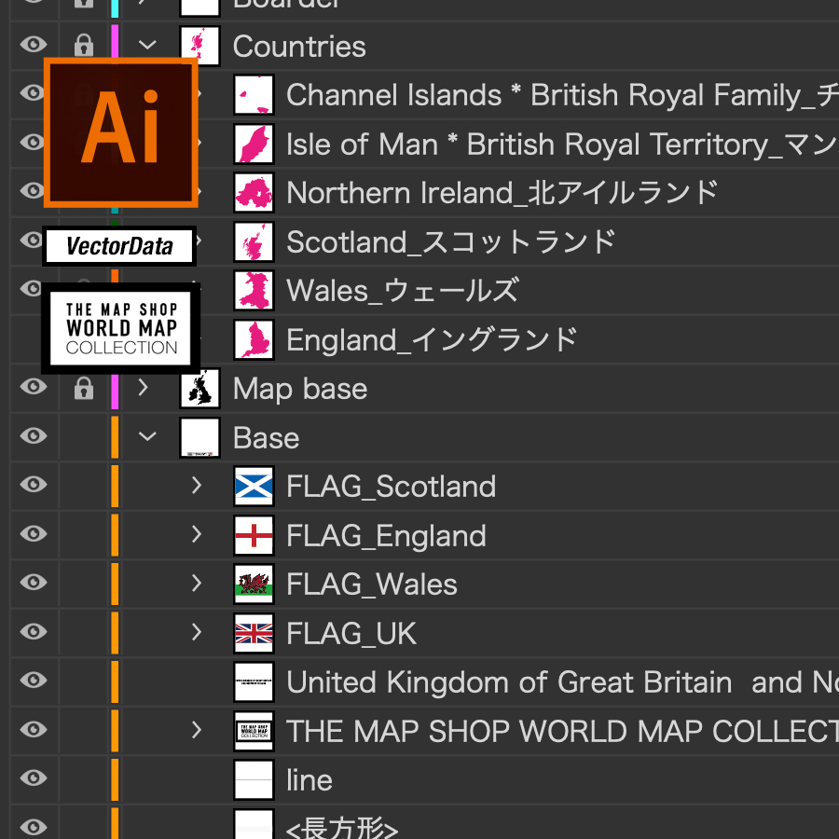The height and width of the screenshot is (839, 839).
Task: Hide the United Kingdom text object
Action: tap(34, 681)
